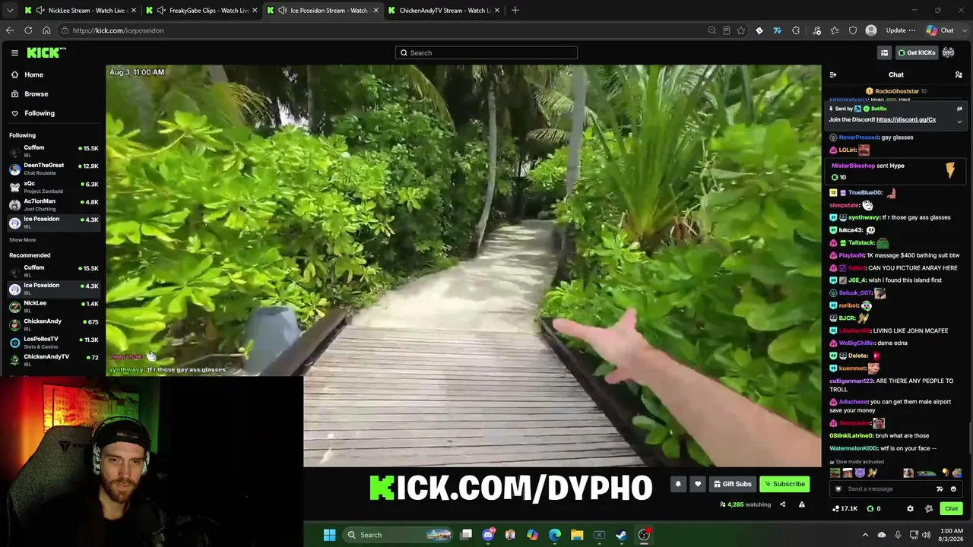
Task: Click the Kick search box
Action: point(486,52)
